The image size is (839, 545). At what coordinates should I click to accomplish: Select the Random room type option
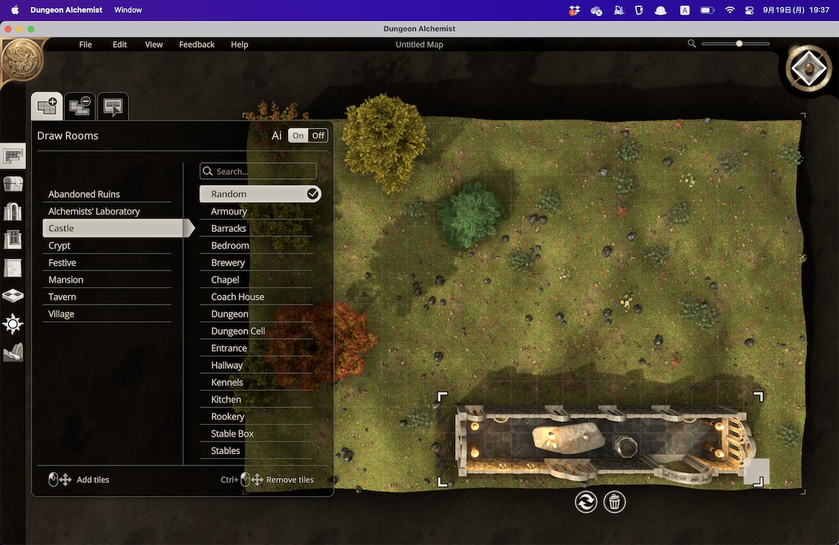coord(260,194)
